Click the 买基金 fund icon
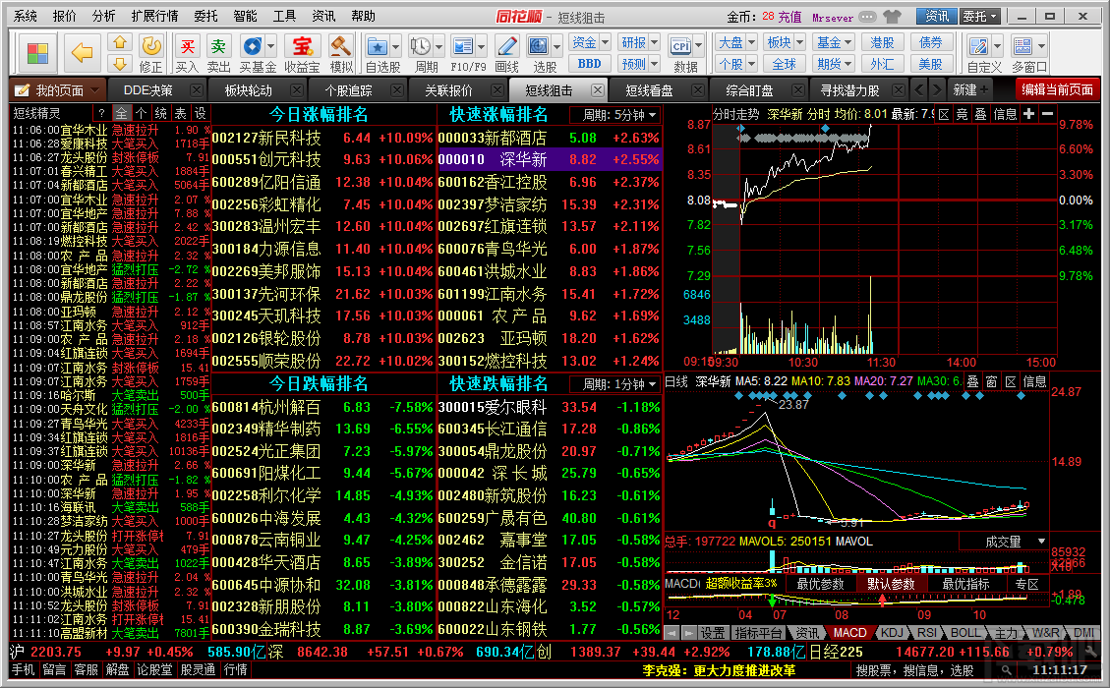 pos(252,46)
